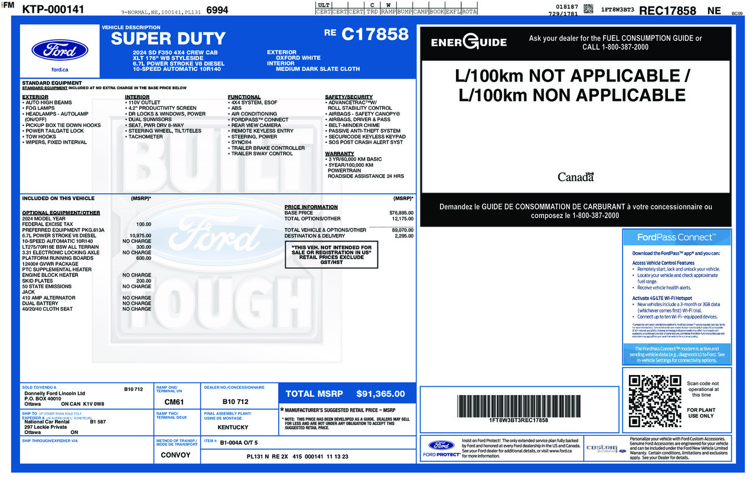Click the large FordPass QR code

[651, 401]
